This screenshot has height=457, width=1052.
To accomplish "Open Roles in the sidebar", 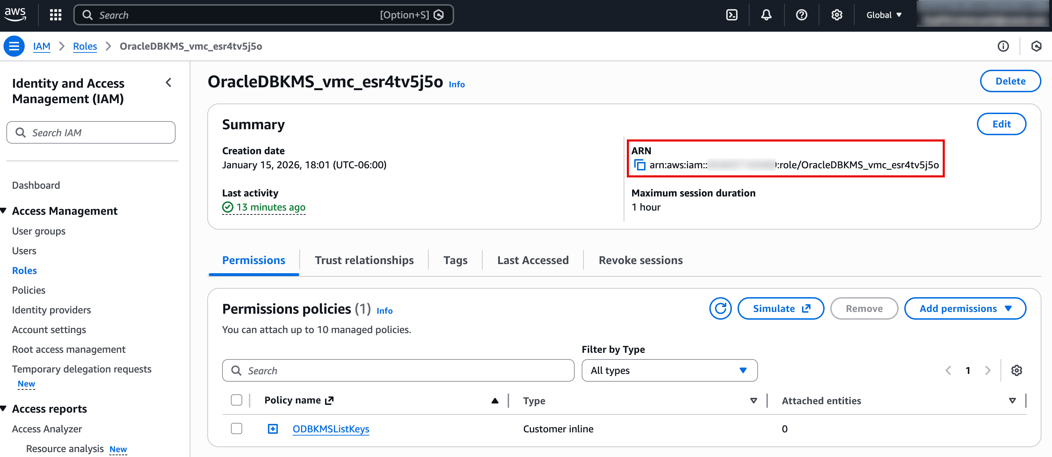I will 25,270.
